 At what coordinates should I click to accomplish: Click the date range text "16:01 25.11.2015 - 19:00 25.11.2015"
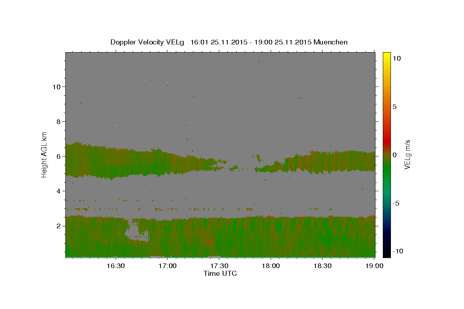click(251, 42)
